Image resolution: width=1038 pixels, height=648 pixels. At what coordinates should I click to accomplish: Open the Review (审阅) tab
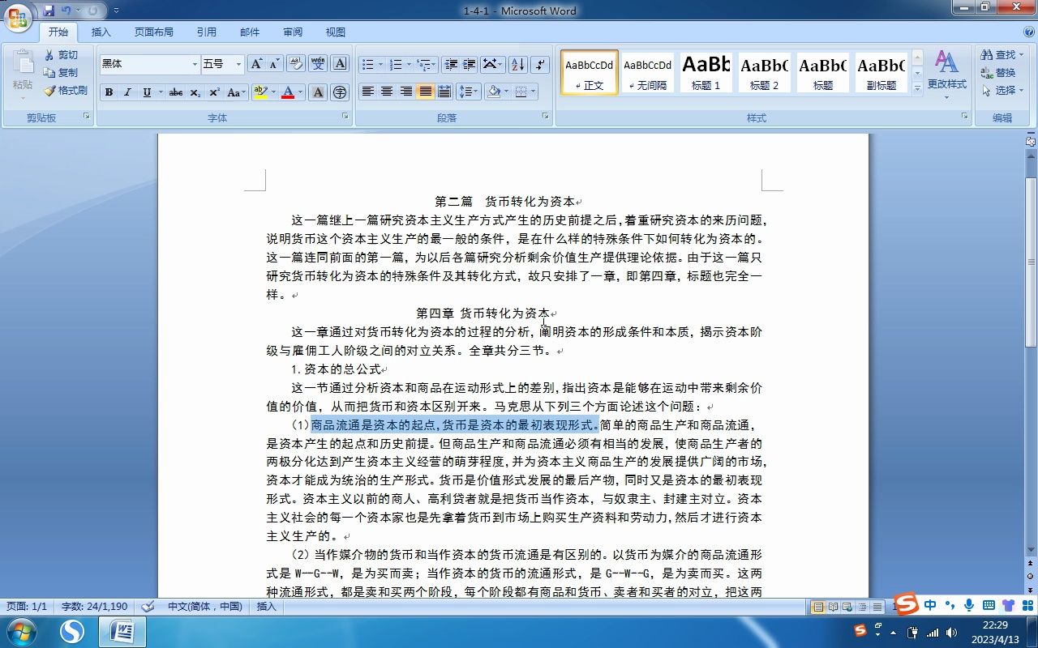pos(293,32)
